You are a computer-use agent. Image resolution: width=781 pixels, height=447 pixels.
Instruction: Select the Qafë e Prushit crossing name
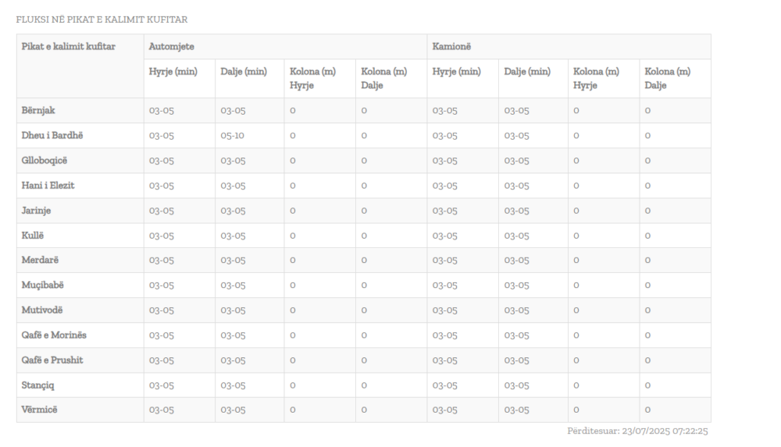point(52,360)
